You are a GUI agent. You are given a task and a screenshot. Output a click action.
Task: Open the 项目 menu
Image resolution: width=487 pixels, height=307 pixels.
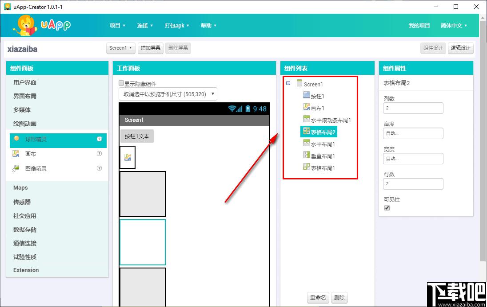[x=117, y=25]
